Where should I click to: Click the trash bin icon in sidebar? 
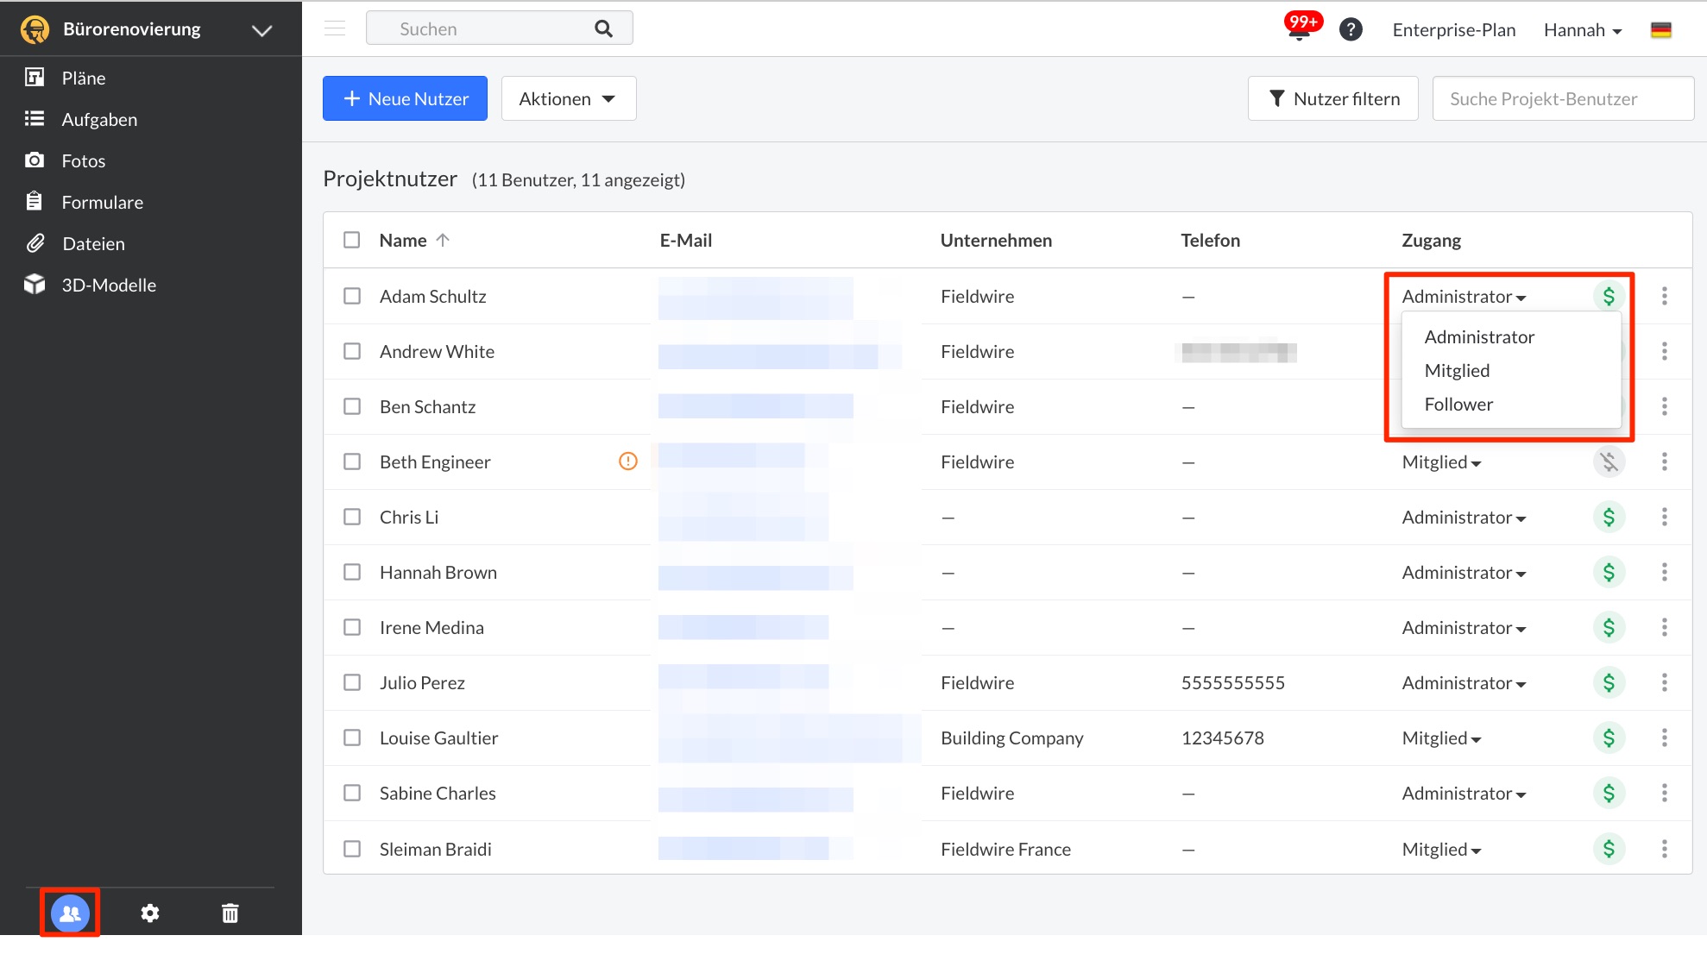pyautogui.click(x=230, y=913)
